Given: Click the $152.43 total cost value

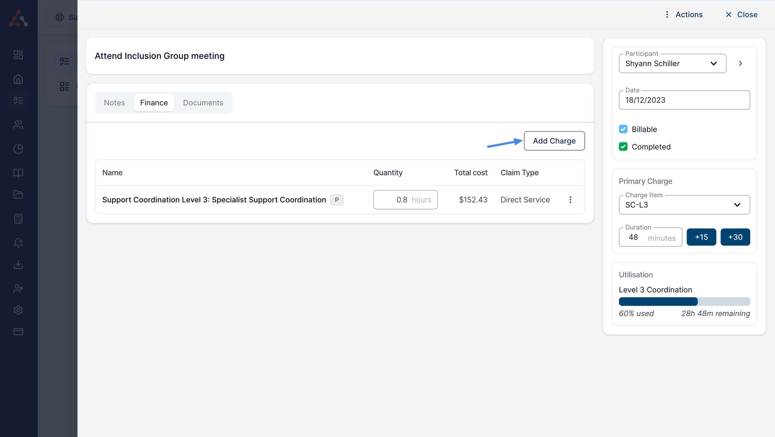Looking at the screenshot, I should (473, 200).
